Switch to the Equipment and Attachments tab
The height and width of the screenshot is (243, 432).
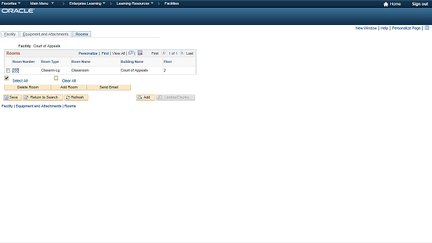45,34
